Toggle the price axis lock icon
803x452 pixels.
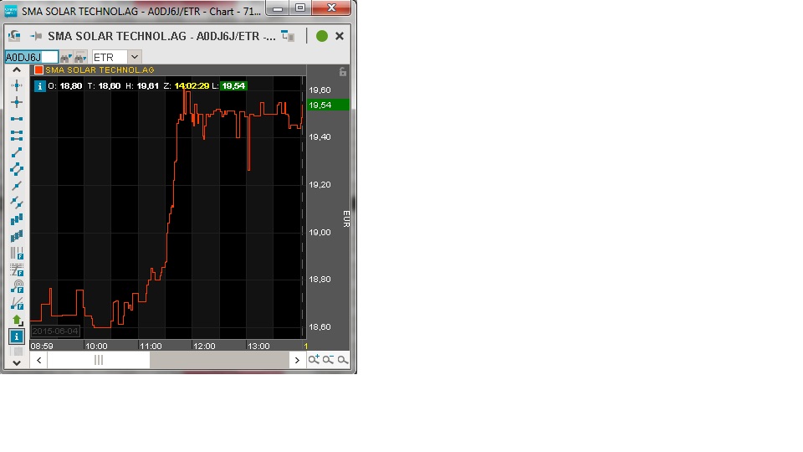[x=343, y=72]
